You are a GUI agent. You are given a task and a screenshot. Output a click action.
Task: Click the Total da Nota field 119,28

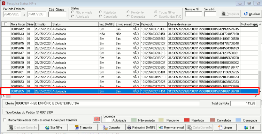(243, 103)
